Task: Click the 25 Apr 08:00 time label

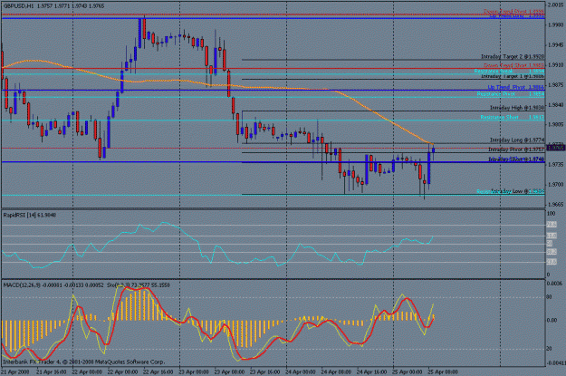Action: [443, 371]
